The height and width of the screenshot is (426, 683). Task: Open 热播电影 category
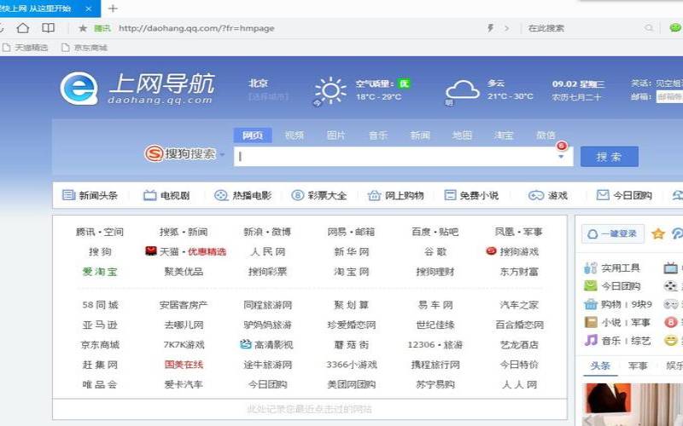(242, 195)
